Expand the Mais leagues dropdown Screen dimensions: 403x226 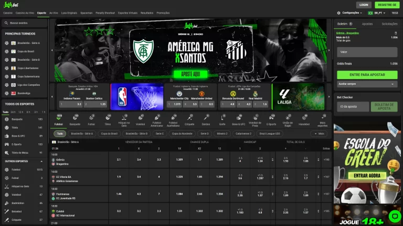(x=319, y=133)
